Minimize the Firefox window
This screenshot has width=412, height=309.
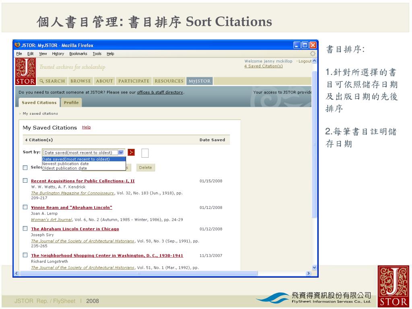click(x=297, y=45)
